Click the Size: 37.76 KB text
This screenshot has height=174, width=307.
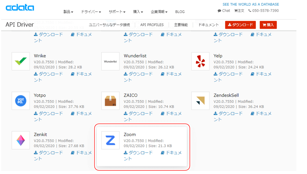point(71,107)
